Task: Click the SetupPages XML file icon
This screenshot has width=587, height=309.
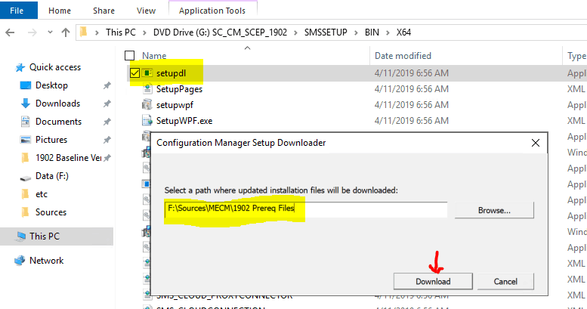Action: coord(147,88)
